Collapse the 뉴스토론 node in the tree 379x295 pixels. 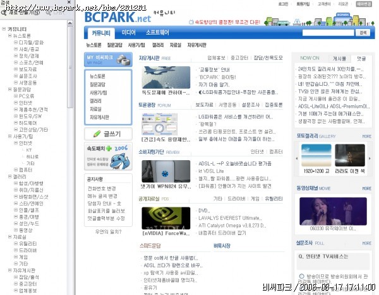click(9, 36)
